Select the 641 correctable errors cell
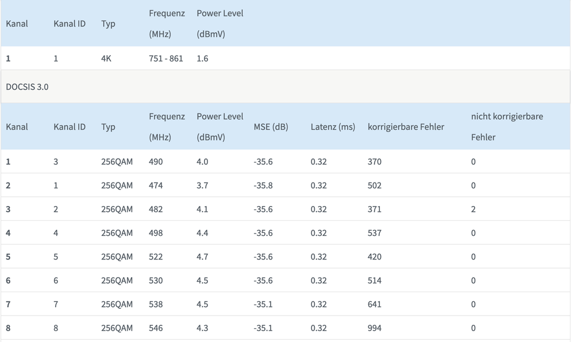 (374, 304)
